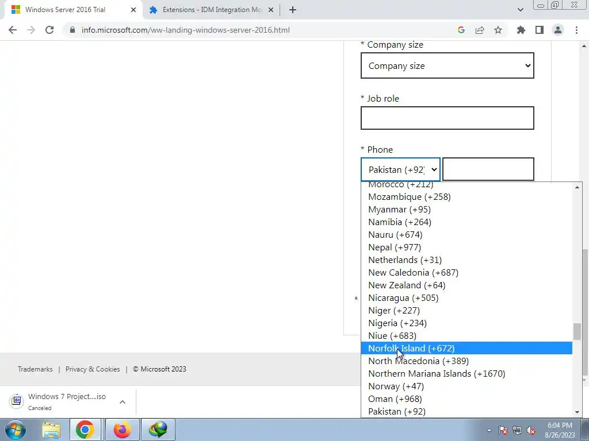
Task: Open a new tab with plus button
Action: click(293, 10)
